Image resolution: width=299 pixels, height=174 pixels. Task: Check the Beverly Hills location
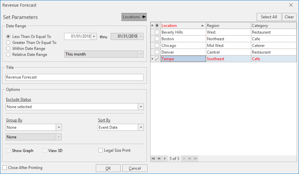[157, 32]
